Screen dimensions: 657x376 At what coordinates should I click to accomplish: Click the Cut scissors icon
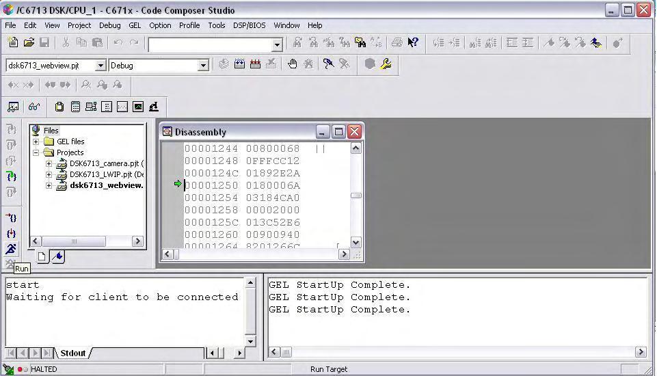point(66,42)
